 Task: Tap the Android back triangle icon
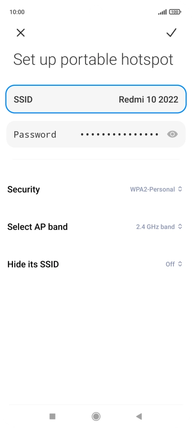[139, 416]
